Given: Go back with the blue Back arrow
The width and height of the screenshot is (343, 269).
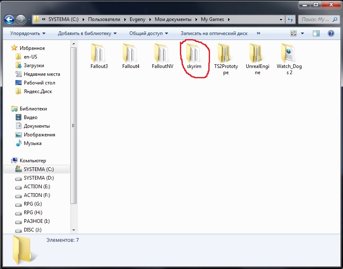Looking at the screenshot, I should (9, 20).
